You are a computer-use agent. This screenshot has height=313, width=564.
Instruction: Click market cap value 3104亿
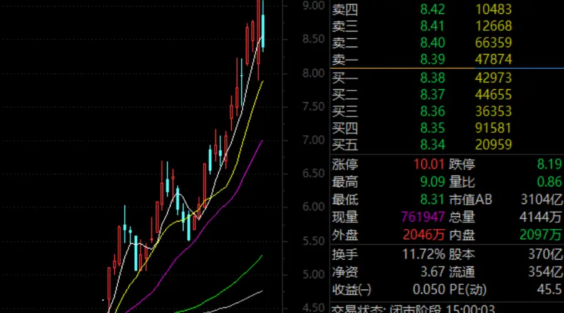tap(541, 200)
